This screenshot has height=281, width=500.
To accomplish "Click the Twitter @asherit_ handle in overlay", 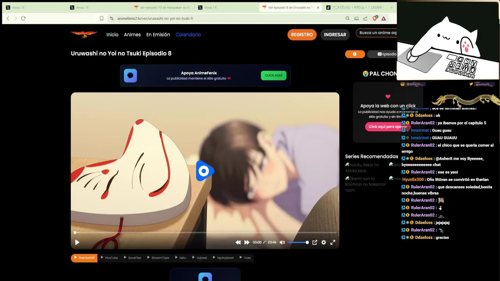I will tap(484, 84).
